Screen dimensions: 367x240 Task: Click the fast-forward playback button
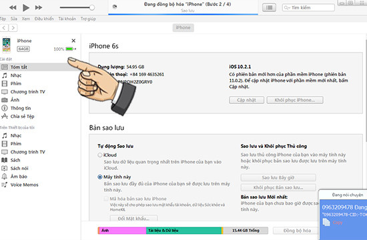(39, 8)
